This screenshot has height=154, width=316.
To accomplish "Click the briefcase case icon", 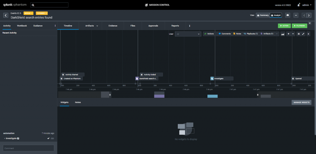I will pyautogui.click(x=288, y=15).
